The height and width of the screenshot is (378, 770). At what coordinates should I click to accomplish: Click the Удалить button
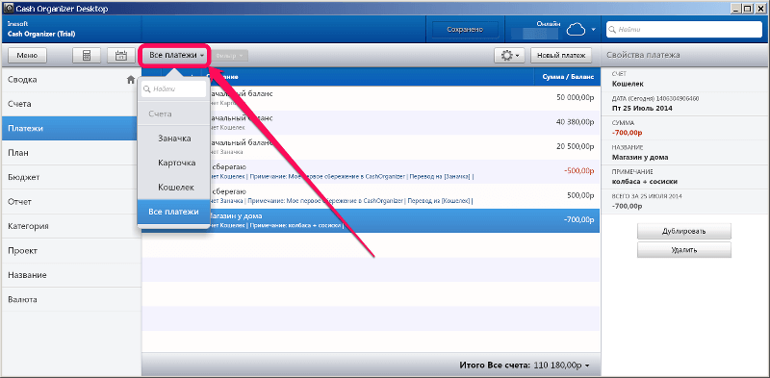pyautogui.click(x=684, y=250)
